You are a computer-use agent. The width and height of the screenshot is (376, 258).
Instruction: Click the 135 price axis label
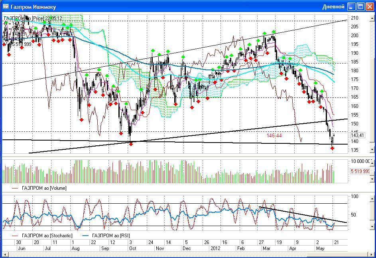[x=354, y=150]
